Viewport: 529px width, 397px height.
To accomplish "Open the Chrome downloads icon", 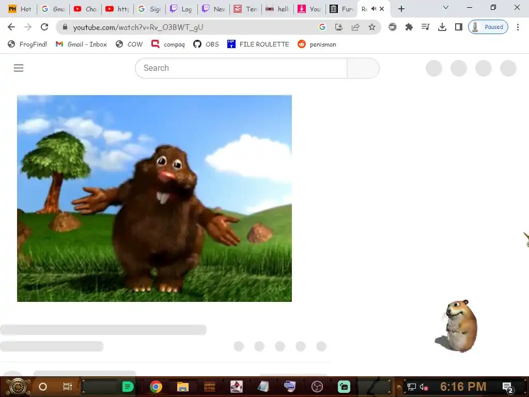I will [x=442, y=27].
